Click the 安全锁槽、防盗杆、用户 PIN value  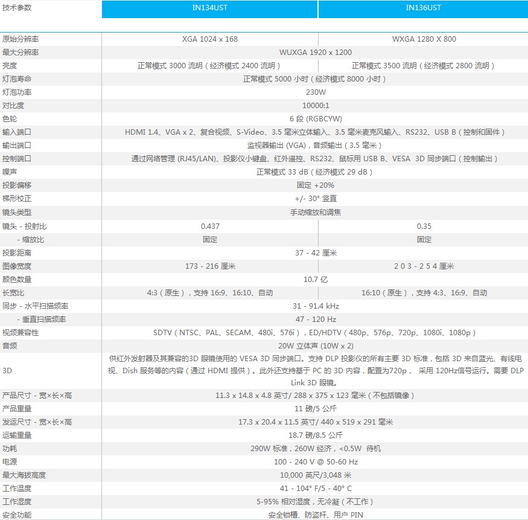coord(316,515)
